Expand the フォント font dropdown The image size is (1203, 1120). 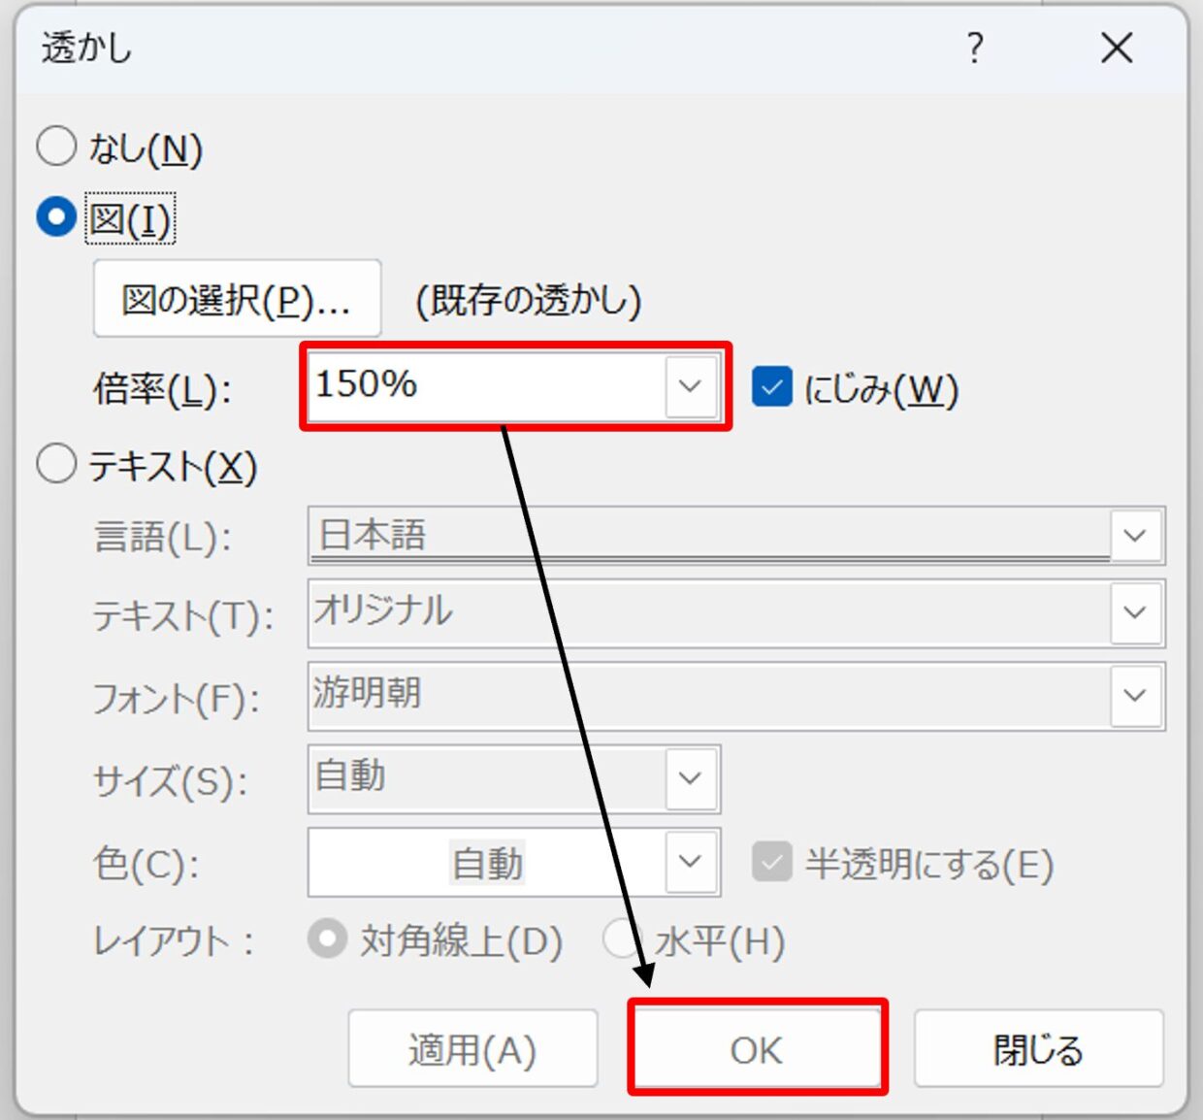[x=1135, y=695]
